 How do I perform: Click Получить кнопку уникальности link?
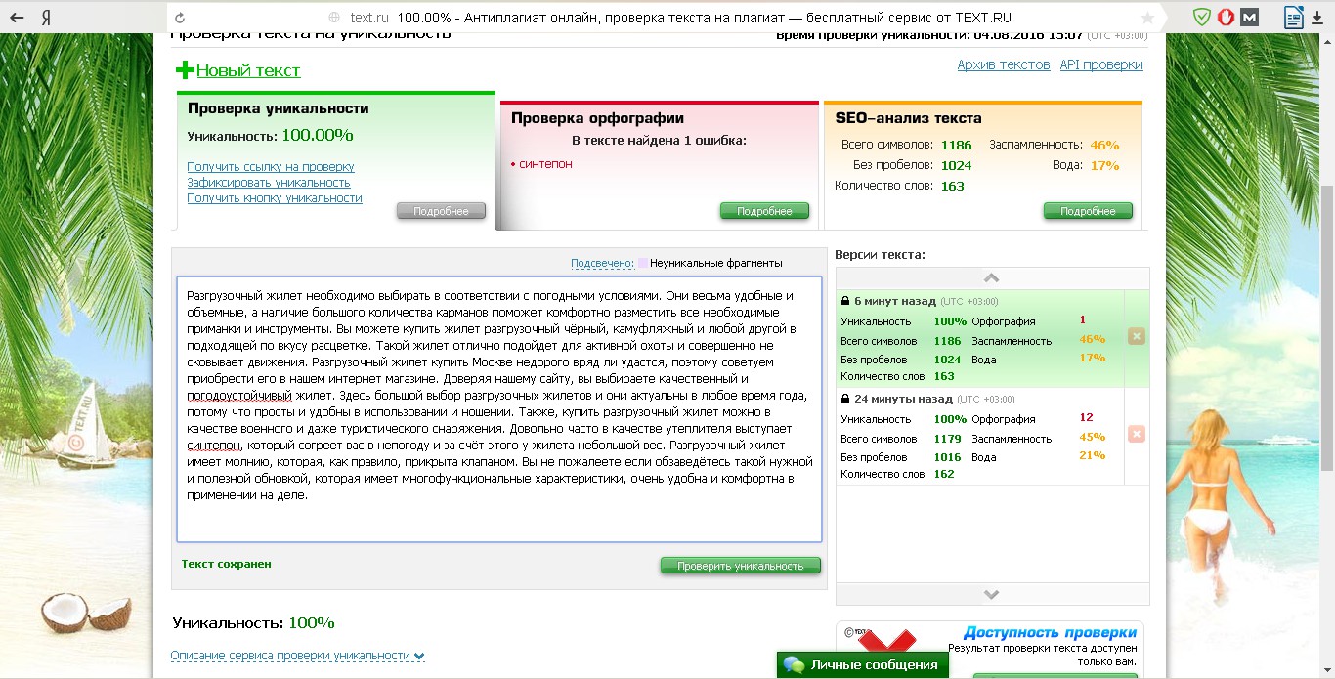(x=275, y=198)
